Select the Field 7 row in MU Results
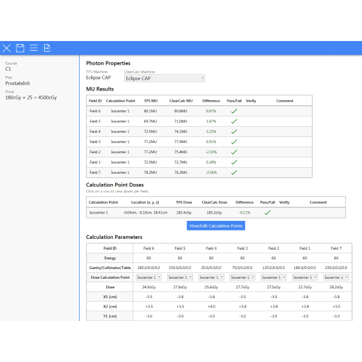The height and width of the screenshot is (362, 362). [x=199, y=172]
